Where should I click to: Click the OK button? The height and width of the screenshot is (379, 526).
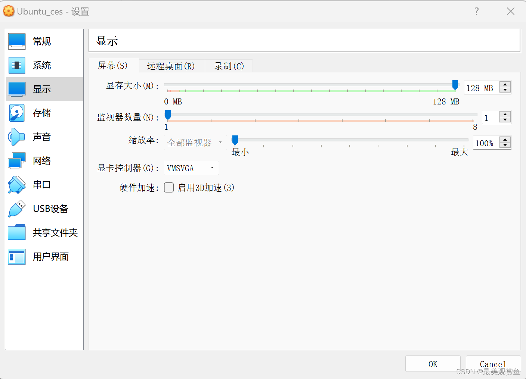433,364
